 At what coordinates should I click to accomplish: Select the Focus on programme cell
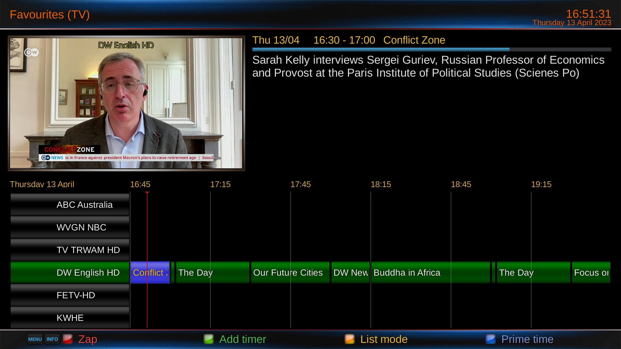tap(591, 272)
